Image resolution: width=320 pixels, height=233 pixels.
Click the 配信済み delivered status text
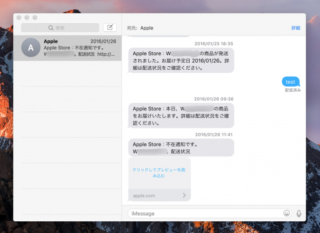tap(293, 90)
